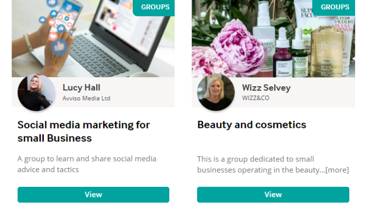Click the large blue thumbs-up icon in the photo
This screenshot has height=207, width=368.
59,47
